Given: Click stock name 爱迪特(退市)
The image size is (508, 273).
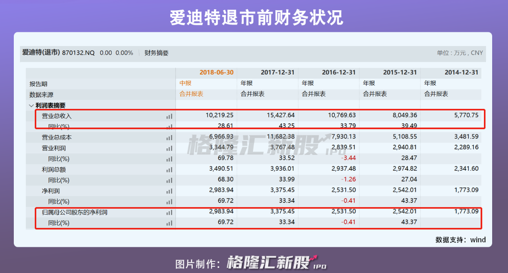Looking at the screenshot, I should [x=41, y=53].
